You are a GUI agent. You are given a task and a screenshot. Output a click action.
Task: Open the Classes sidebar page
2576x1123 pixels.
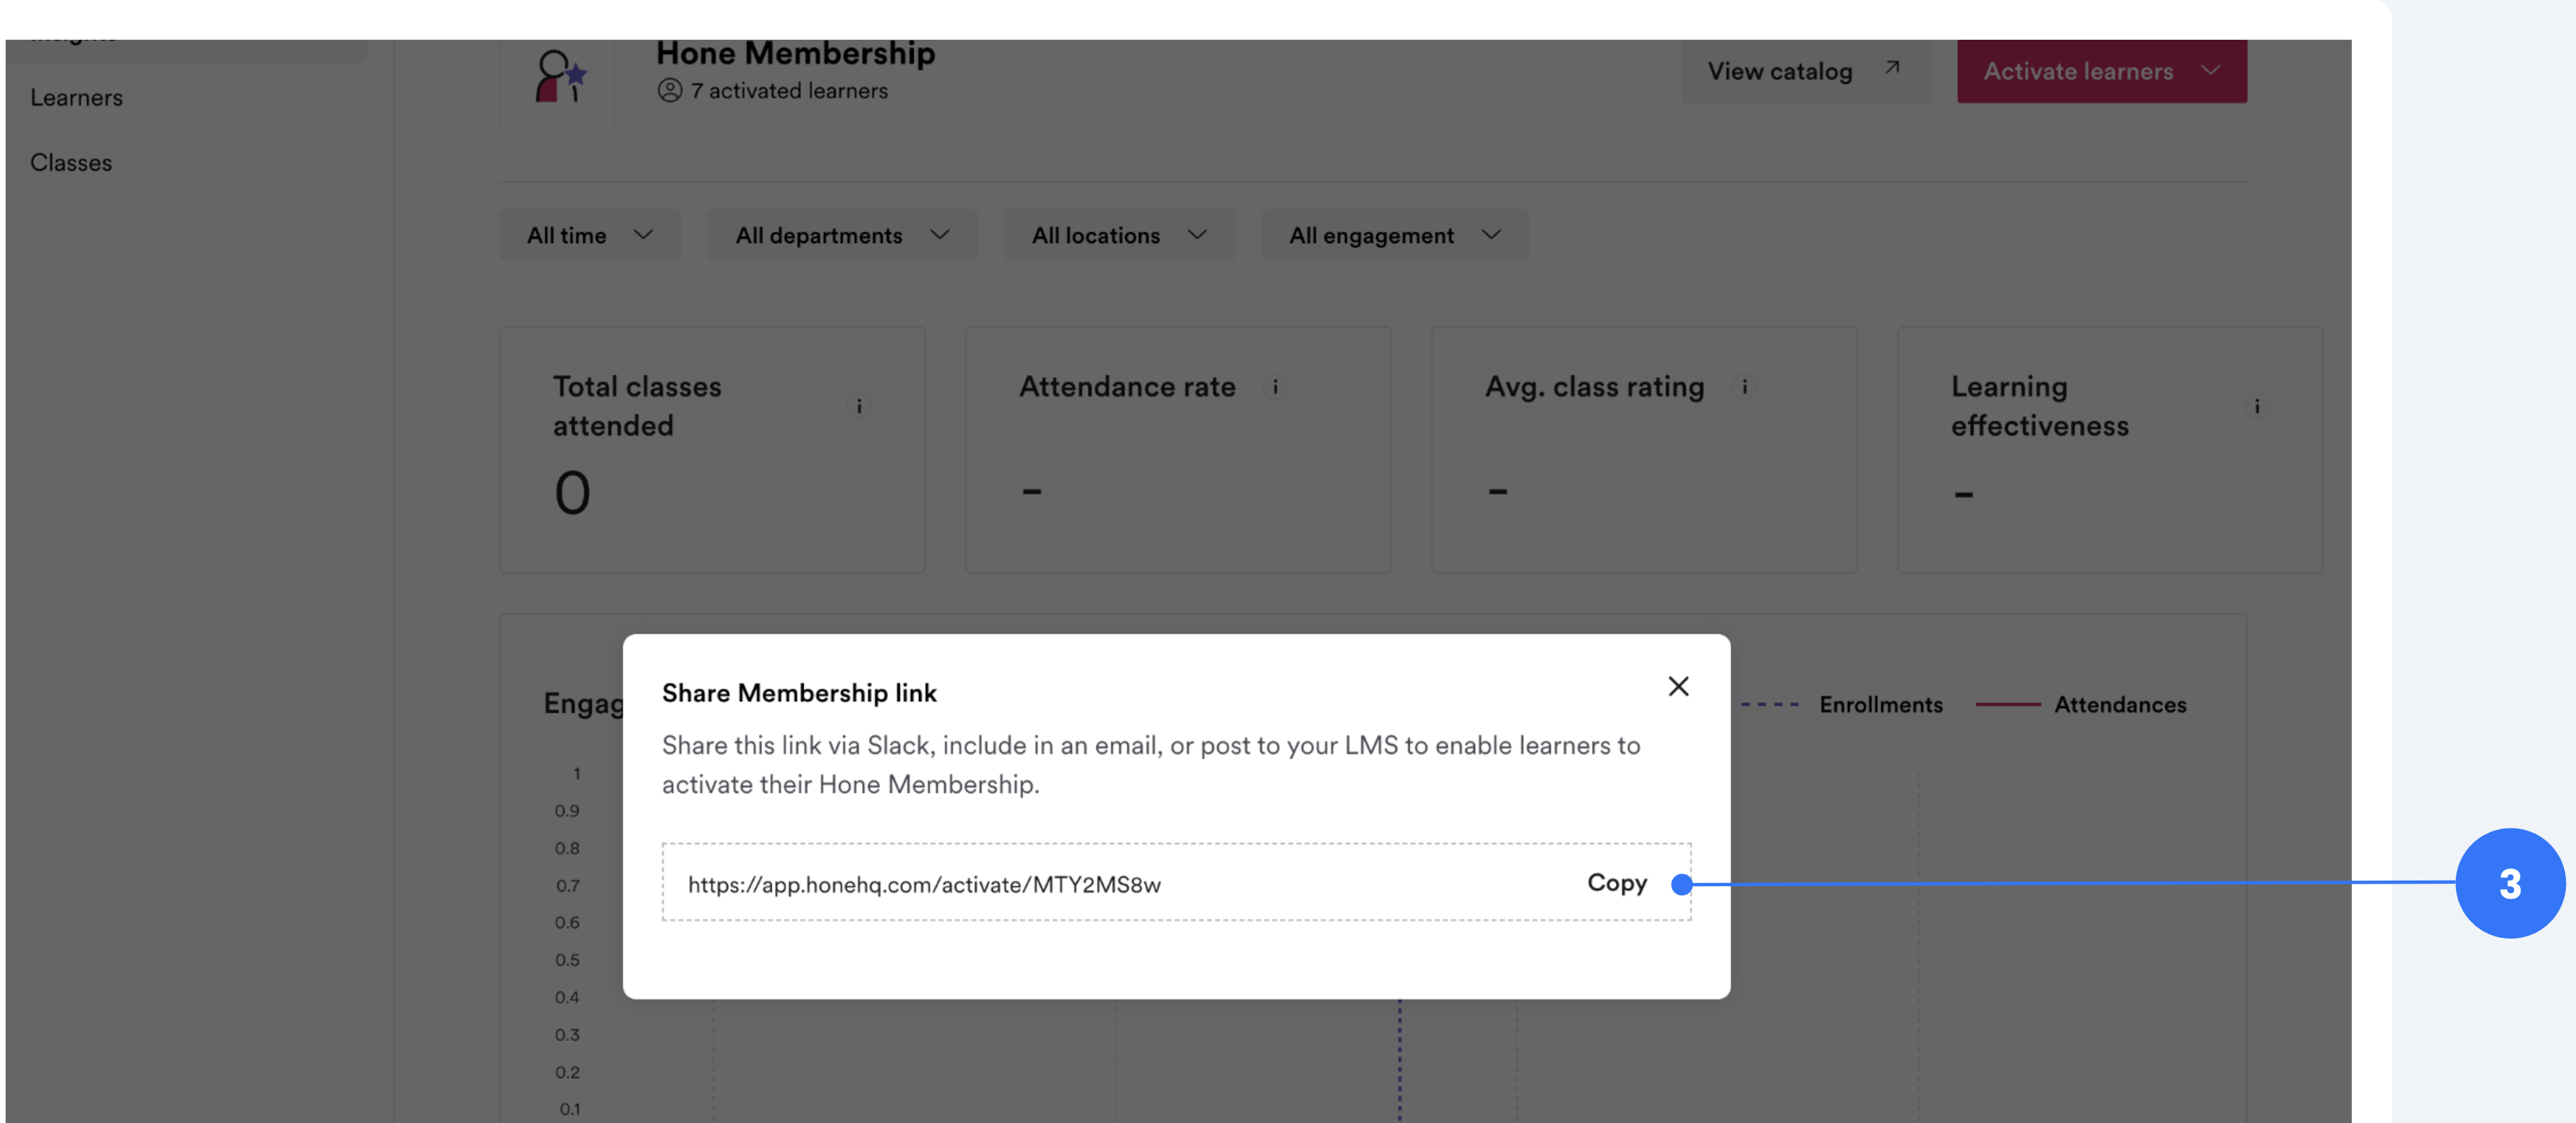(x=71, y=162)
